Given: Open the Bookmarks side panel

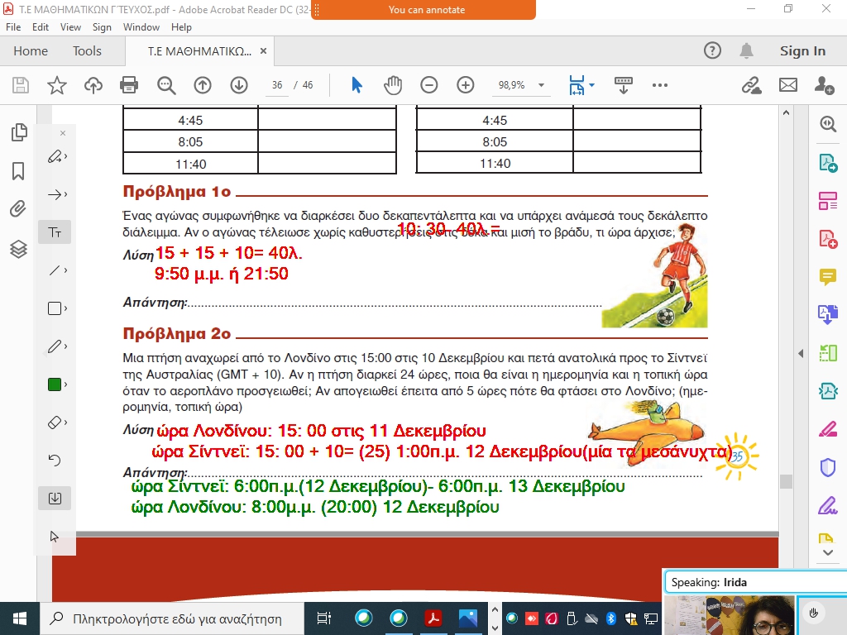Looking at the screenshot, I should click(18, 171).
